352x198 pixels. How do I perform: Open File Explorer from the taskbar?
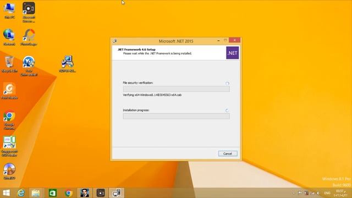36,193
